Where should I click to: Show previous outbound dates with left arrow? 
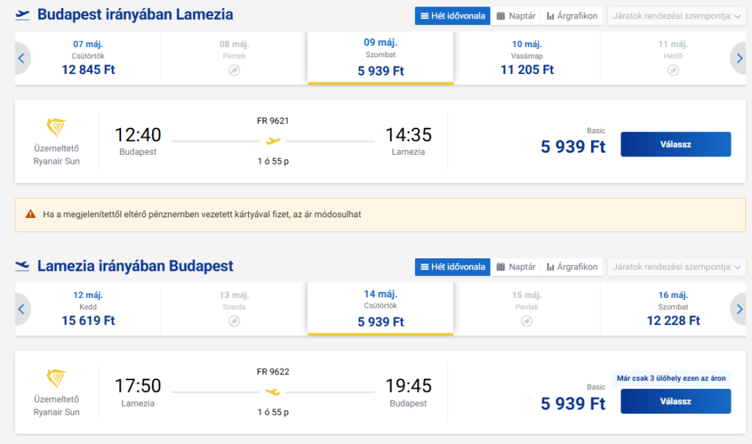click(22, 59)
